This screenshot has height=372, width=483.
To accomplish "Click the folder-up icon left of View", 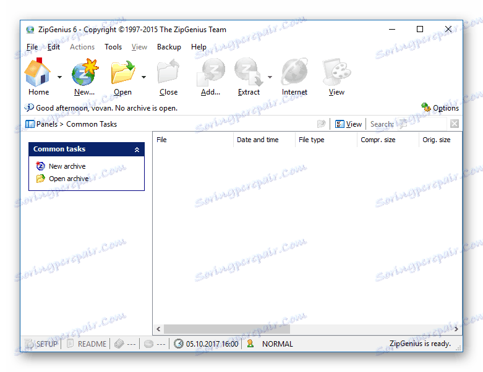I will [x=322, y=124].
